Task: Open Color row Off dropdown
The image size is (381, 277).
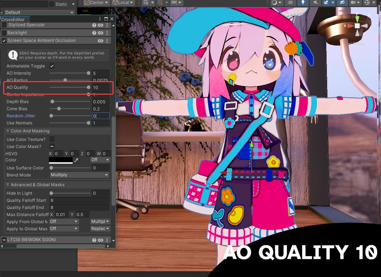Action: 100,160
